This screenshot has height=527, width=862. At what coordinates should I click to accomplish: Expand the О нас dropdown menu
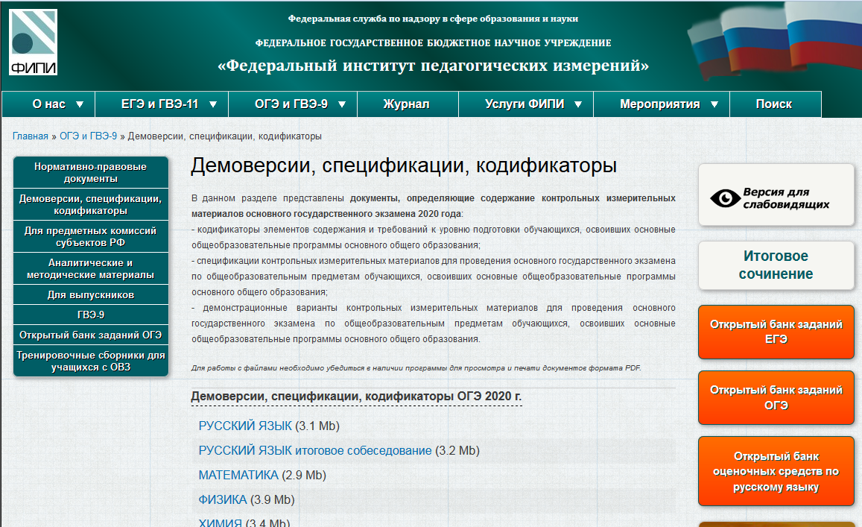point(48,104)
